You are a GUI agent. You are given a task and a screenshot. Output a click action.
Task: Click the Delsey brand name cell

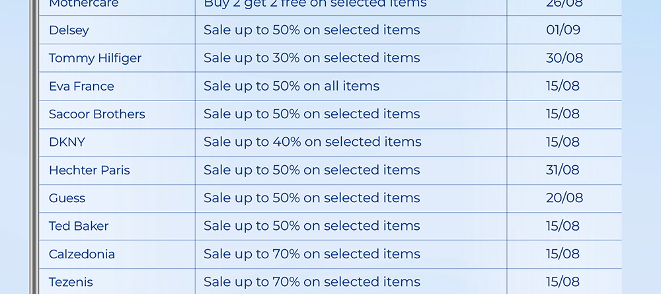coord(69,30)
